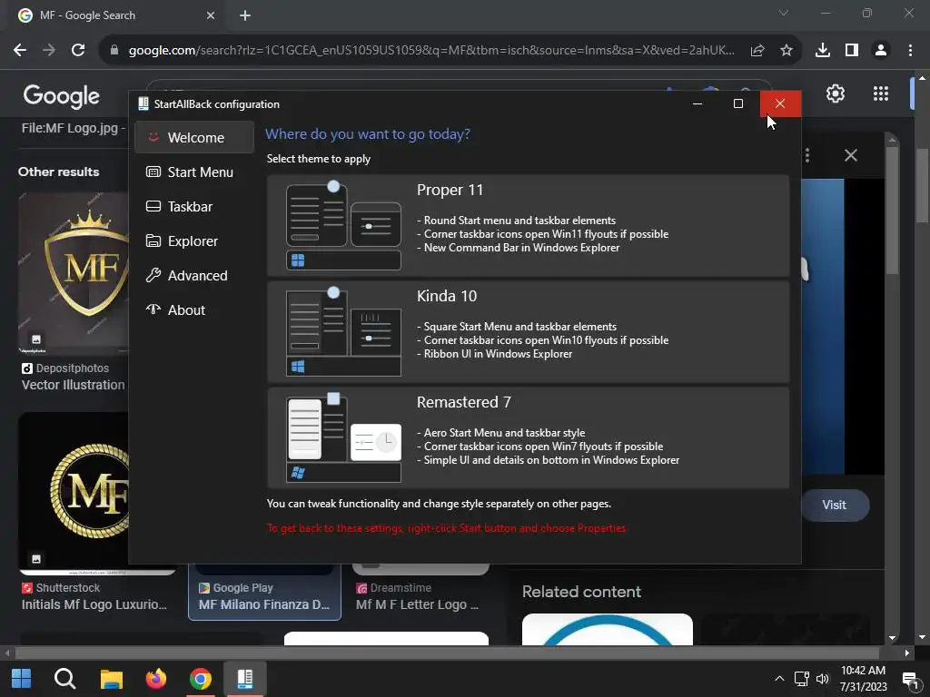930x697 pixels.
Task: Open the clock showing 10:42 AM
Action: tap(863, 679)
